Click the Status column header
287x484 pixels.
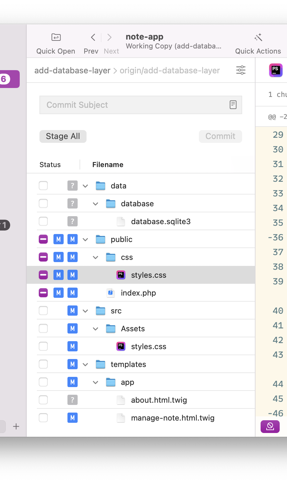(x=50, y=165)
